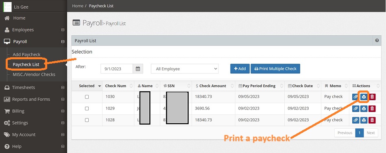Attach file to check 1030

tap(355, 97)
